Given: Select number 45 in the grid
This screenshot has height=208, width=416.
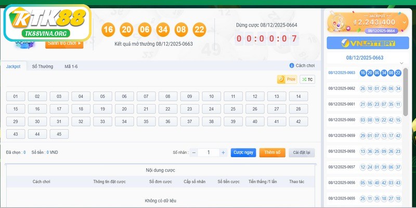Looking at the screenshot, I should pos(59,134).
